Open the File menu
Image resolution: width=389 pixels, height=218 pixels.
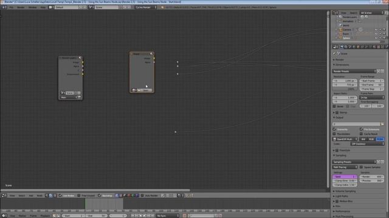pyautogui.click(x=11, y=7)
